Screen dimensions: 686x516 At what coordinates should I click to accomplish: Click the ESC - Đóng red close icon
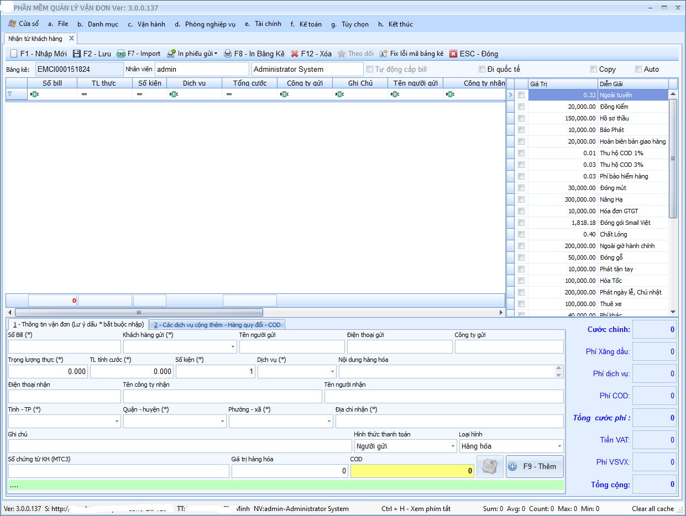(453, 54)
